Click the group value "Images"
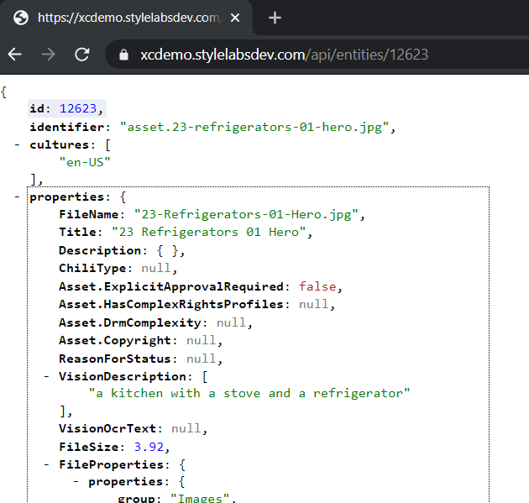 pos(200,499)
